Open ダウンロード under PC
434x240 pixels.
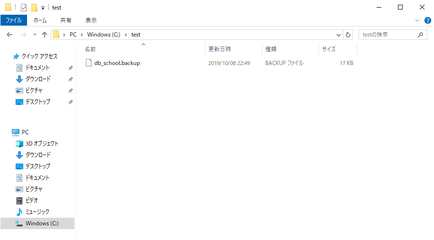[x=38, y=155]
